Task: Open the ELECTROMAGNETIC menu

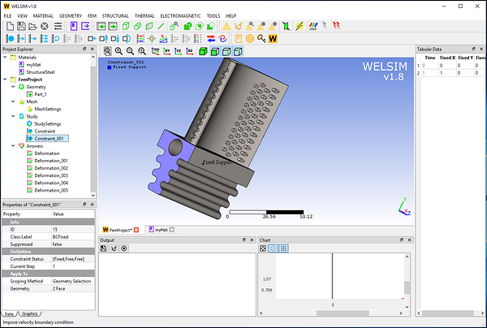Action: coord(180,16)
